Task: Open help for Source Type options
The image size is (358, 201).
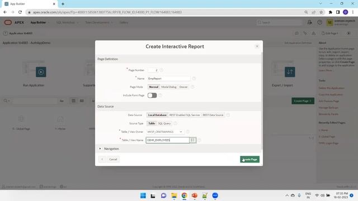Action: pyautogui.click(x=175, y=123)
